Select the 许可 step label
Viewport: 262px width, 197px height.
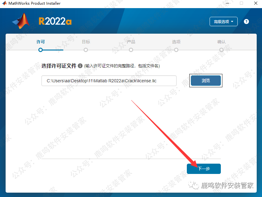tap(41, 42)
